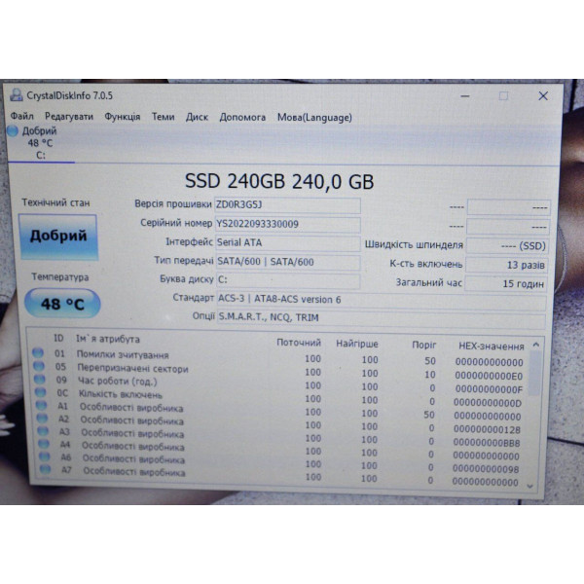The height and width of the screenshot is (584, 584).
Task: Click the blue status circle beside disk C: tab
Action: pyautogui.click(x=13, y=130)
